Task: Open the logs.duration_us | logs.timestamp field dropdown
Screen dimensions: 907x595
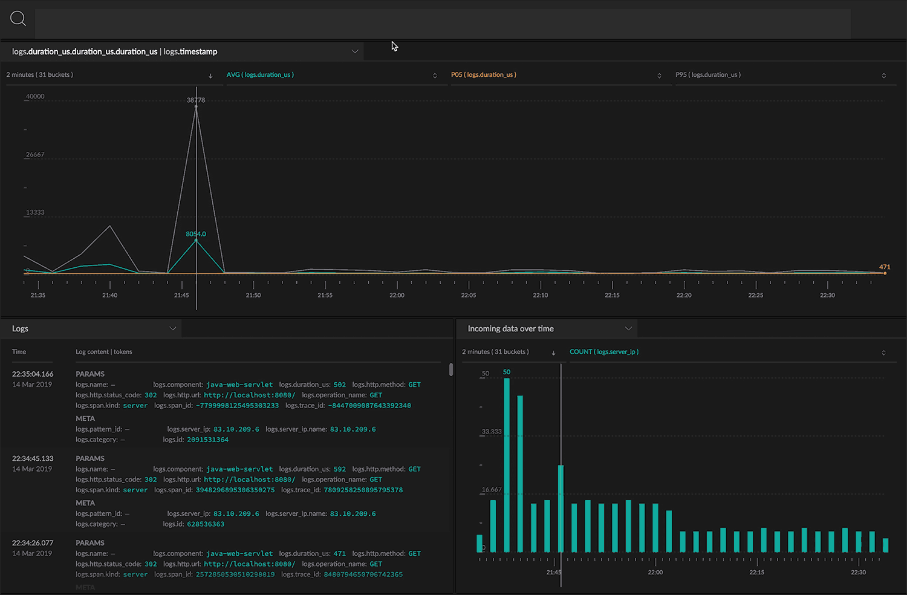Action: (x=355, y=51)
